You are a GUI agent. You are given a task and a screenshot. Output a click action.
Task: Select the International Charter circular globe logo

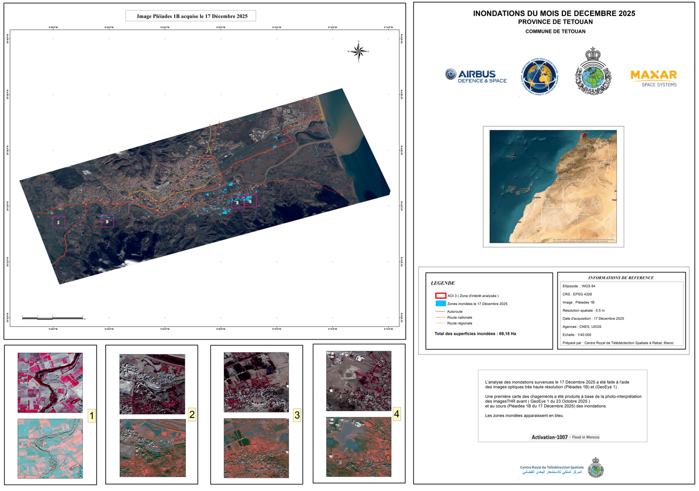click(539, 76)
